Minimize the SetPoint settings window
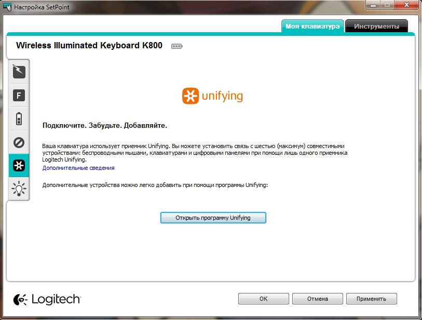This screenshot has width=422, height=320. (x=373, y=5)
